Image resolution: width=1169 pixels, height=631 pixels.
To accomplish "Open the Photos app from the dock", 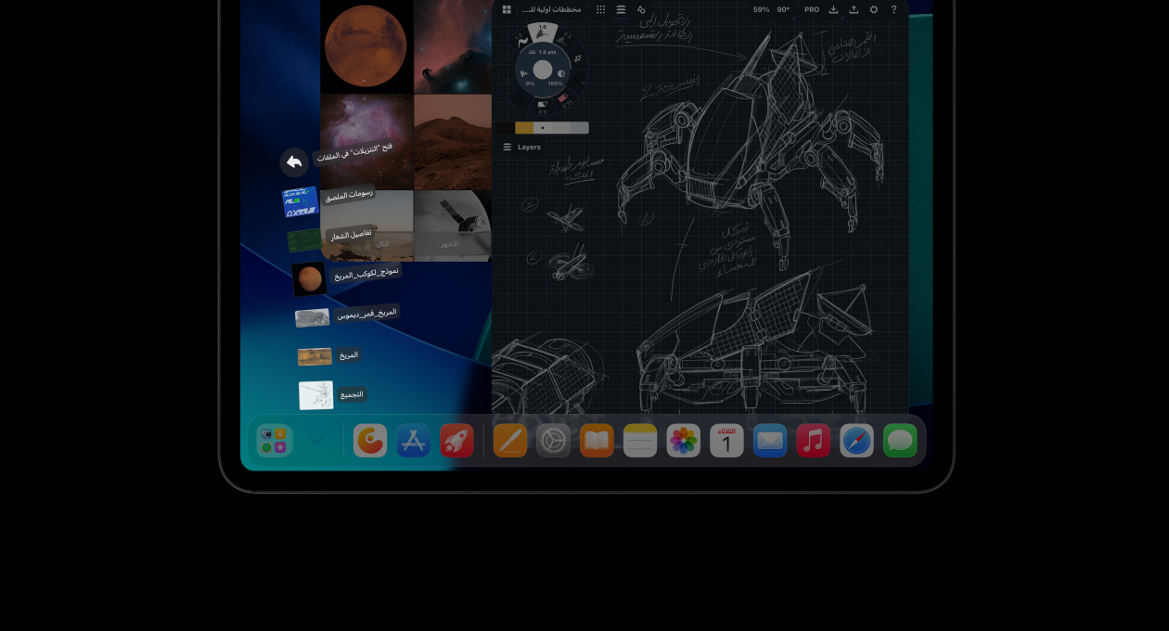I will (684, 441).
